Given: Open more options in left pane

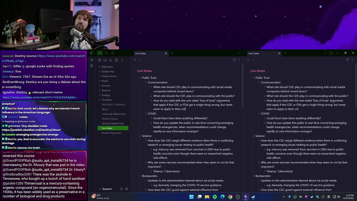Looking at the screenshot, I should (239, 60).
